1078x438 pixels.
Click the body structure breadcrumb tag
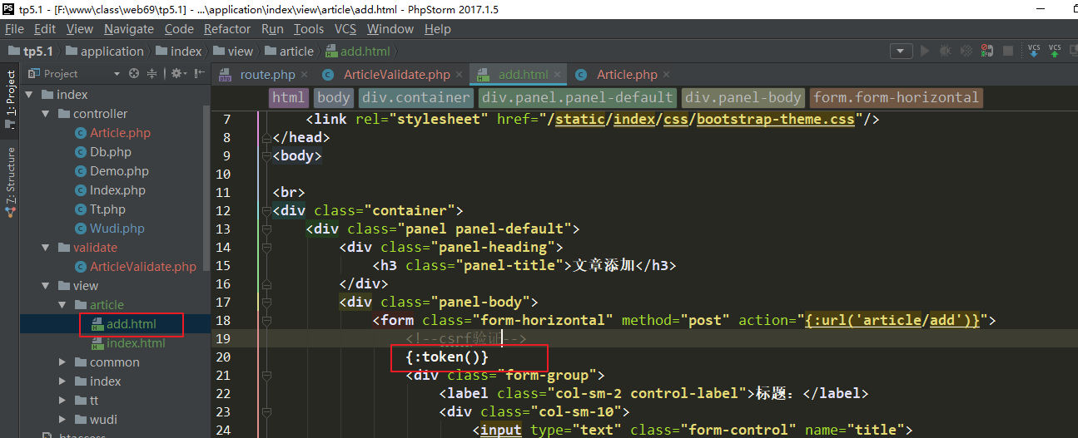[334, 98]
